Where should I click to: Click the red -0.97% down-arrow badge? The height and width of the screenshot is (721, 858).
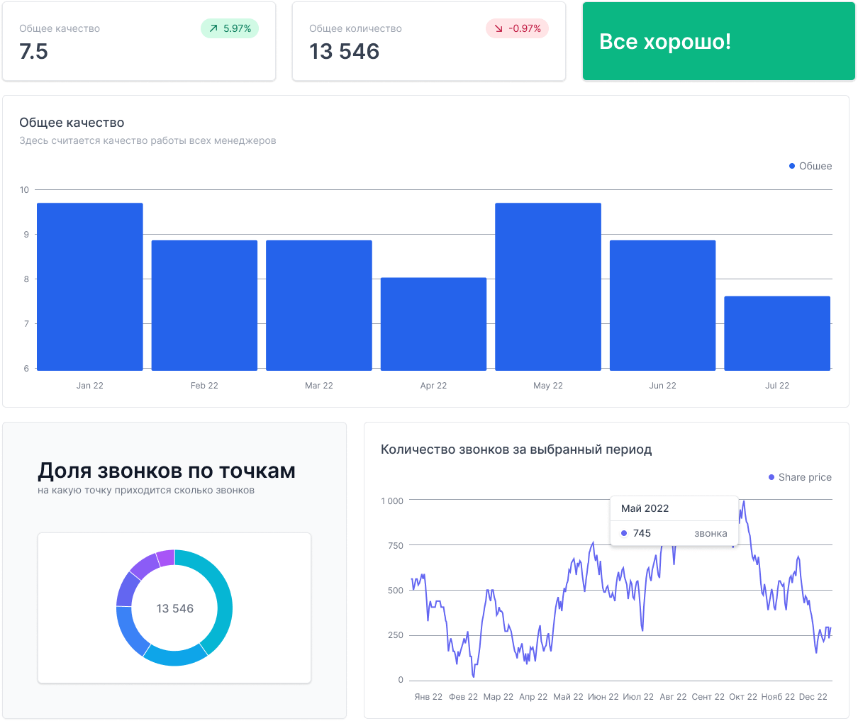coord(517,28)
